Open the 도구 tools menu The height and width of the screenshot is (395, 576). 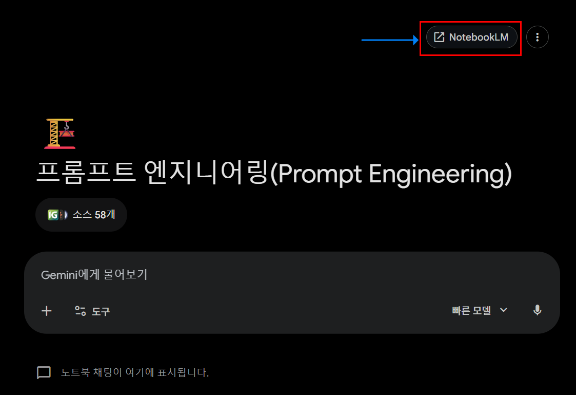[92, 311]
